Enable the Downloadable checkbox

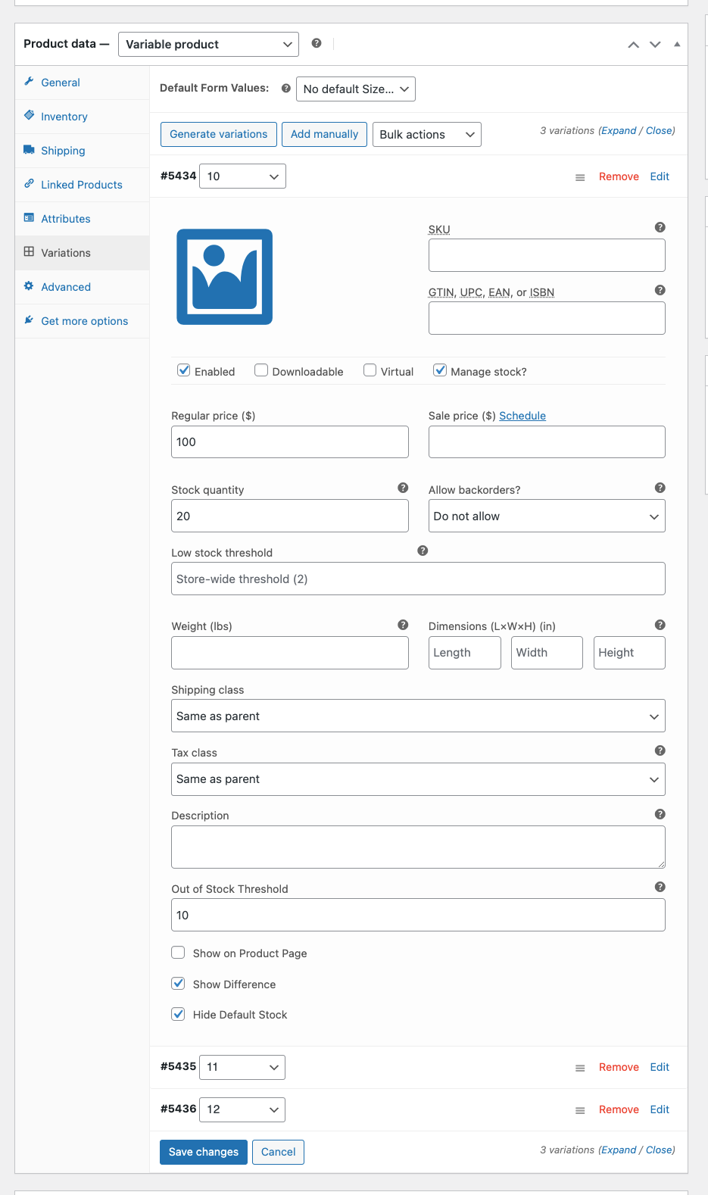tap(261, 370)
